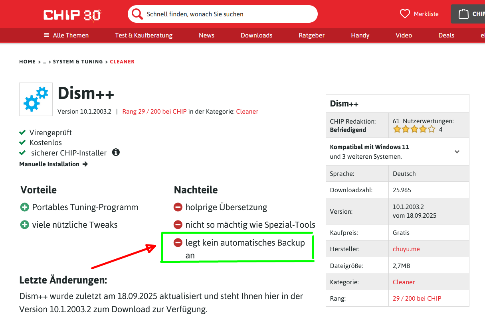Click the Merkliste heart icon
This screenshot has width=485, height=317.
(x=405, y=14)
